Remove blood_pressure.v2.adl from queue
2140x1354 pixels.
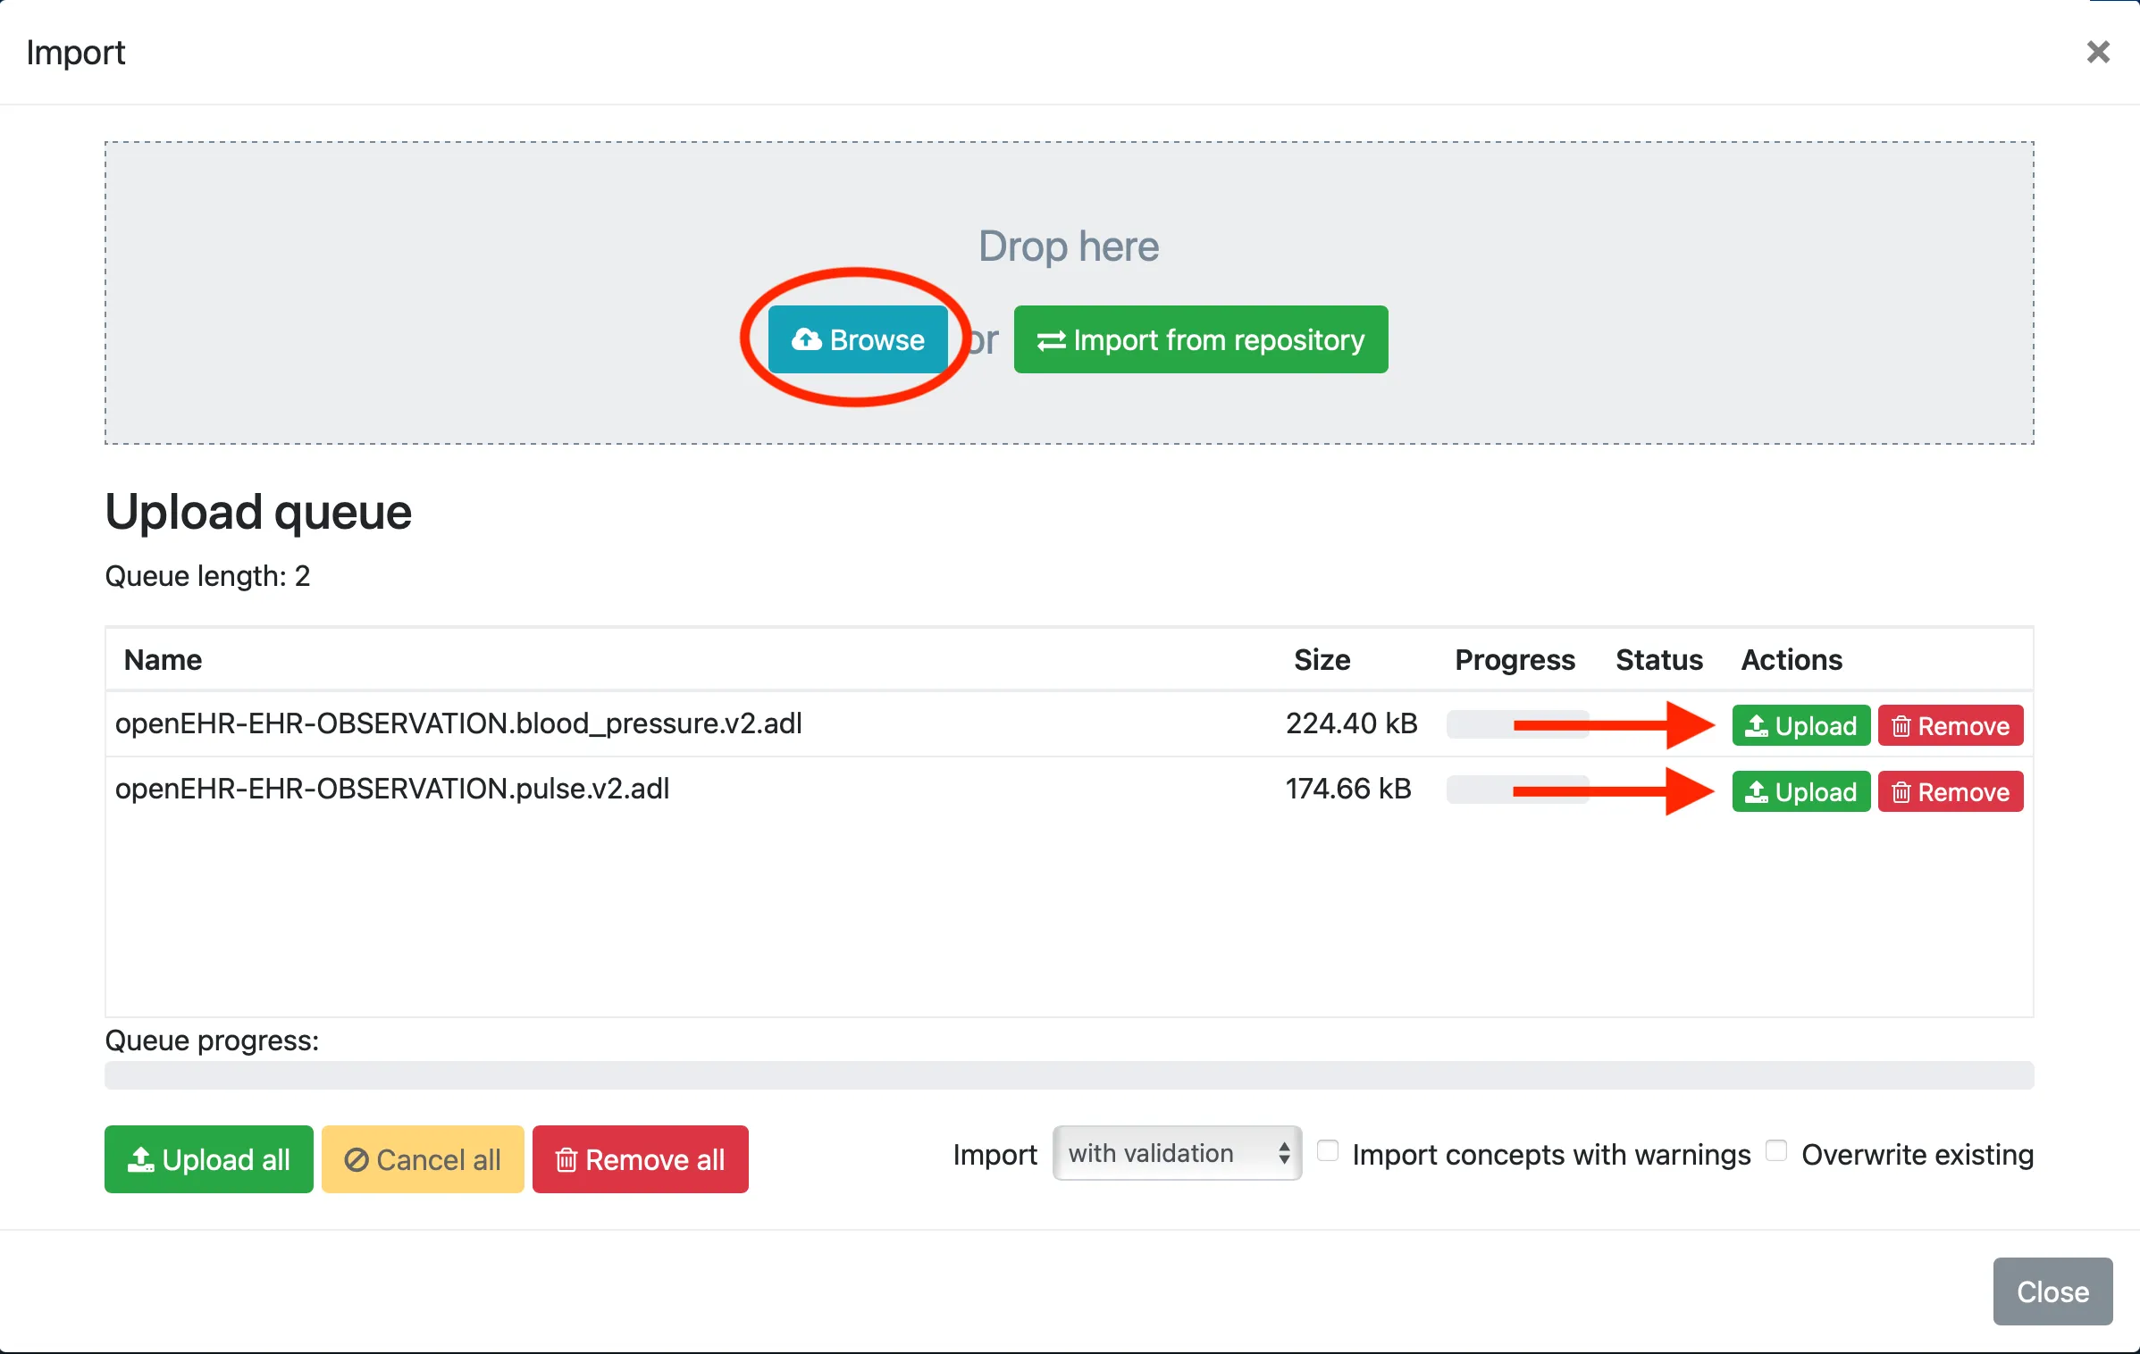pos(1950,725)
